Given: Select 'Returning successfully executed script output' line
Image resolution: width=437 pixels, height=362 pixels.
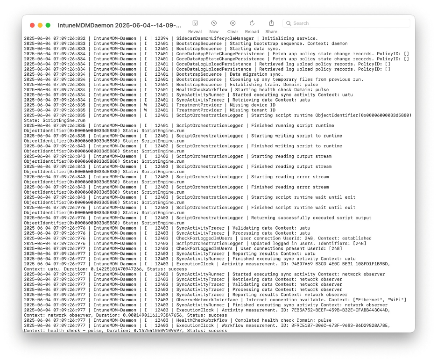Looking at the screenshot, I should [197, 220].
